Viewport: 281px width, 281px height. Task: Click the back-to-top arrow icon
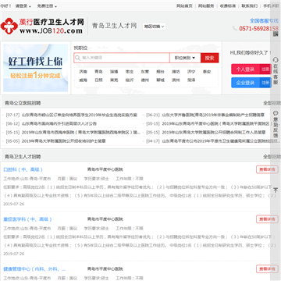[x=276, y=190]
